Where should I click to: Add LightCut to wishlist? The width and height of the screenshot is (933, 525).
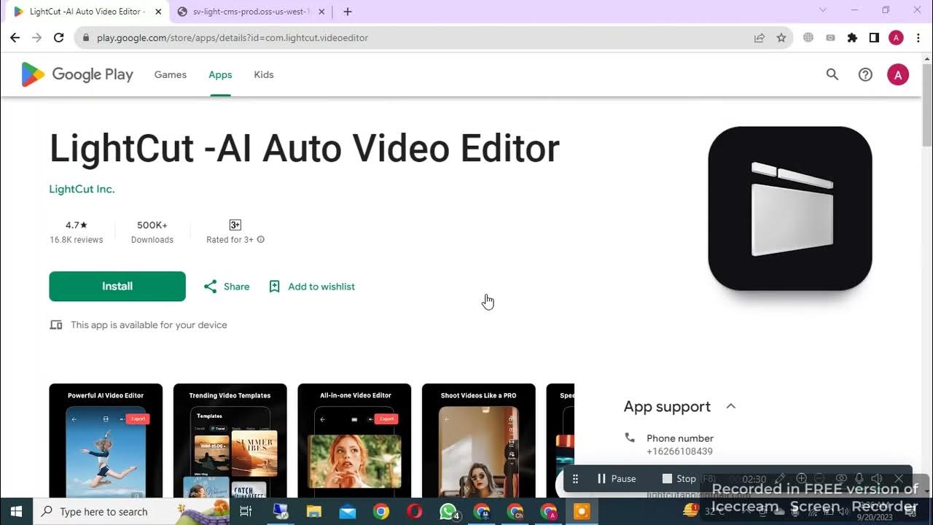point(312,287)
